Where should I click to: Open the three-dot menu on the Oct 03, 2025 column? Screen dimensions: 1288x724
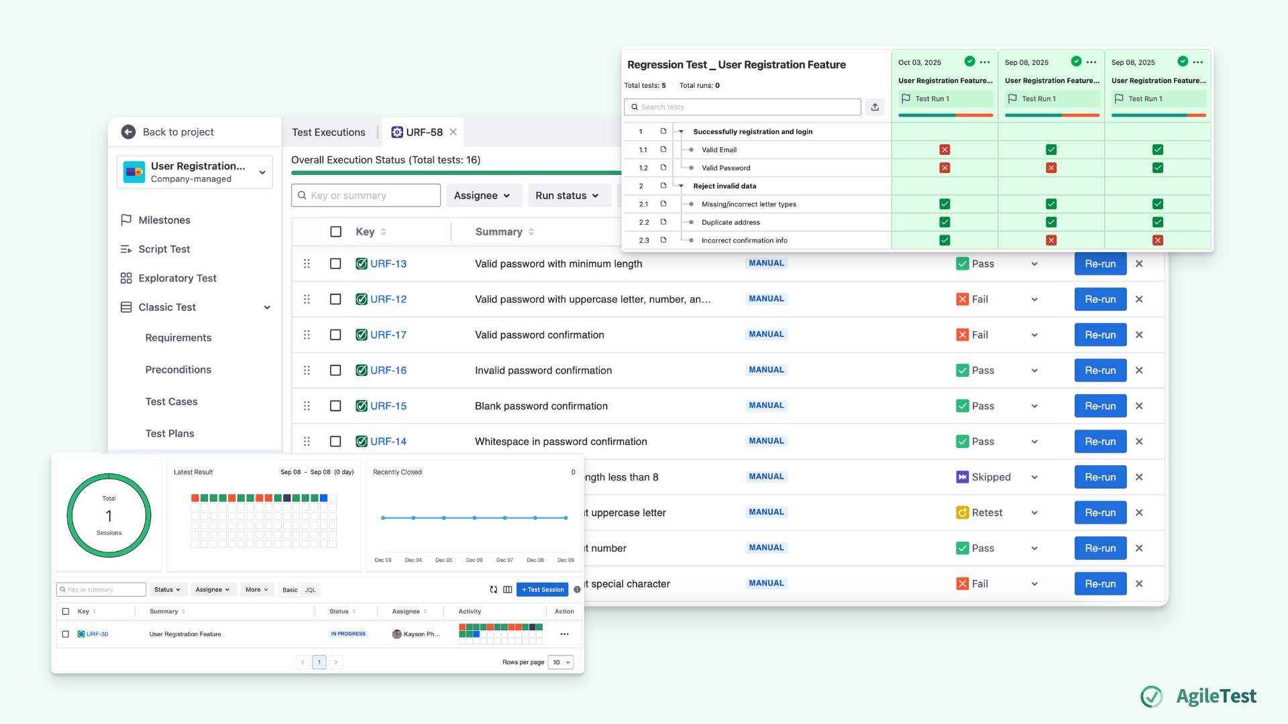pyautogui.click(x=985, y=62)
